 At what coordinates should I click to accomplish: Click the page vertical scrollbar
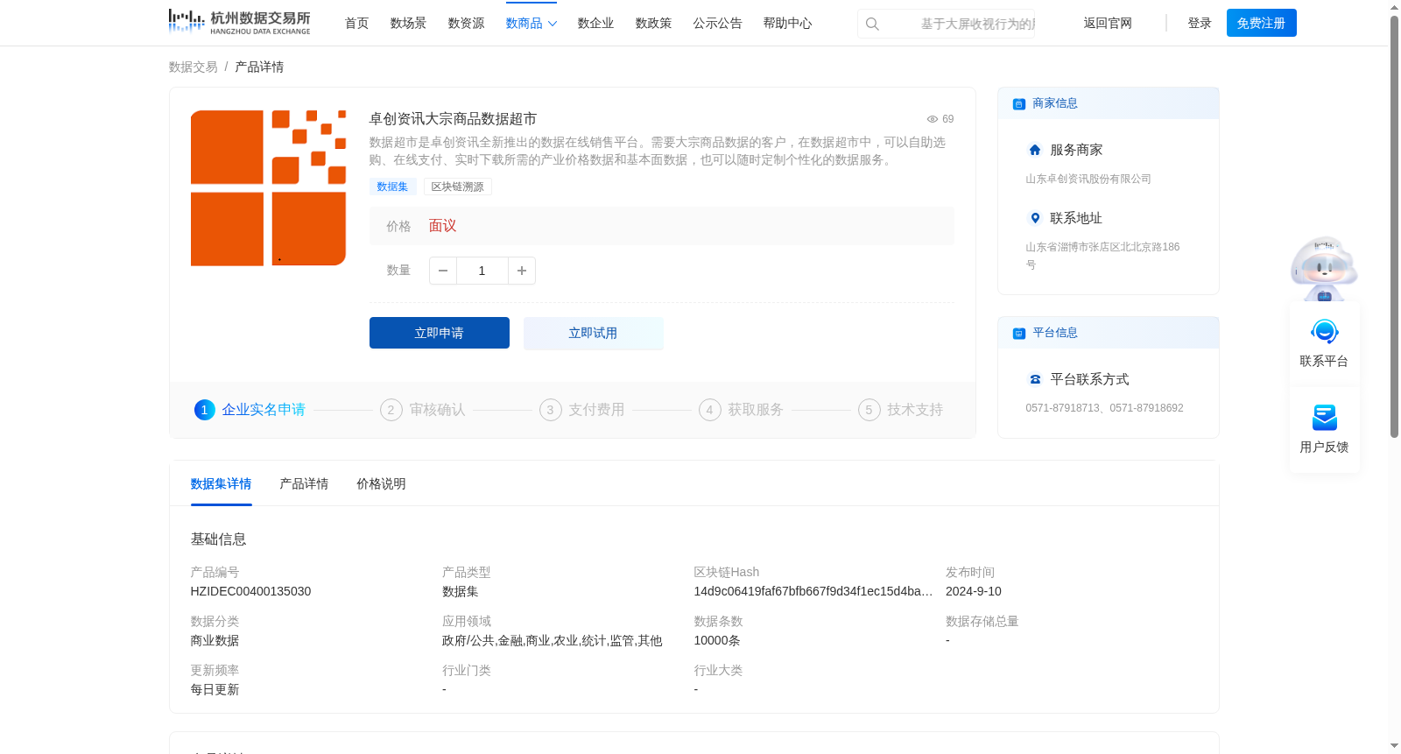[1394, 226]
